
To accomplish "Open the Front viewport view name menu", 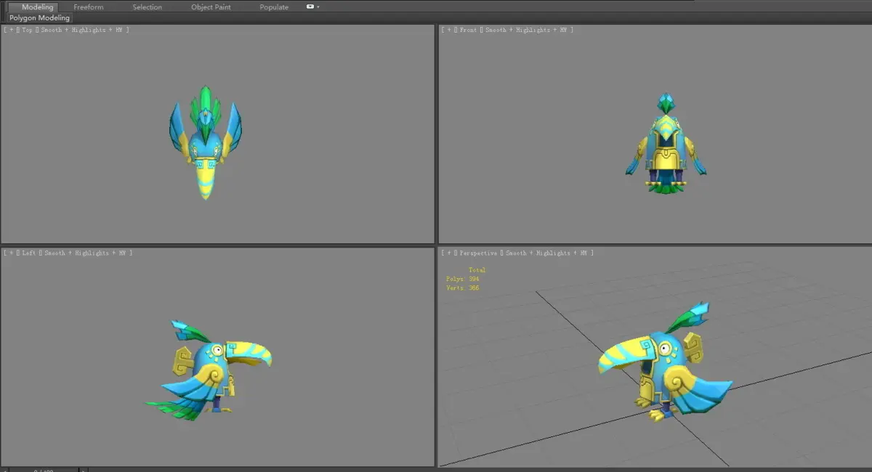I will pos(468,30).
